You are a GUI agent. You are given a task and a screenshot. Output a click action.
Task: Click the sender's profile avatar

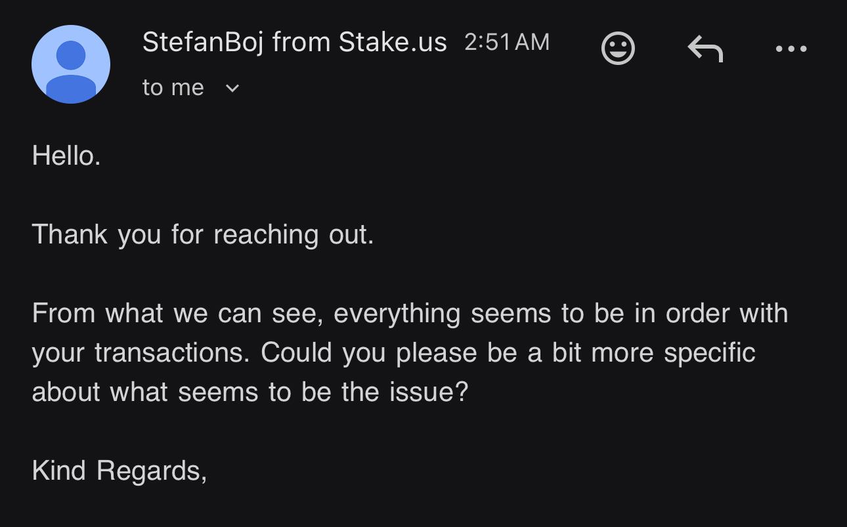point(71,64)
